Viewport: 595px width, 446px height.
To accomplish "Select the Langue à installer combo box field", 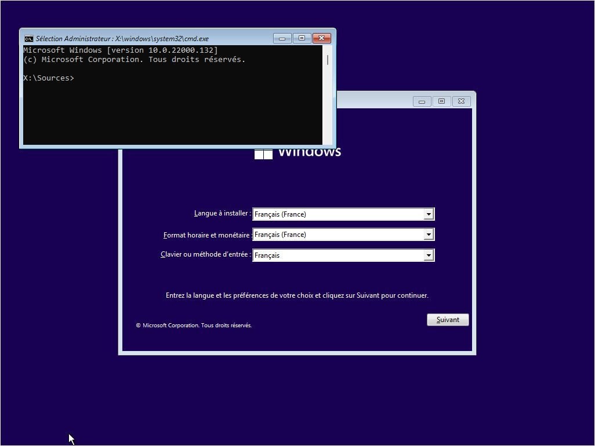I will (343, 214).
